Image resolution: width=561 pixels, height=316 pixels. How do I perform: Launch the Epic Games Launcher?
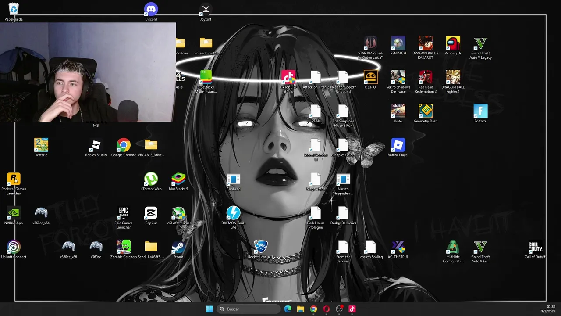click(123, 218)
